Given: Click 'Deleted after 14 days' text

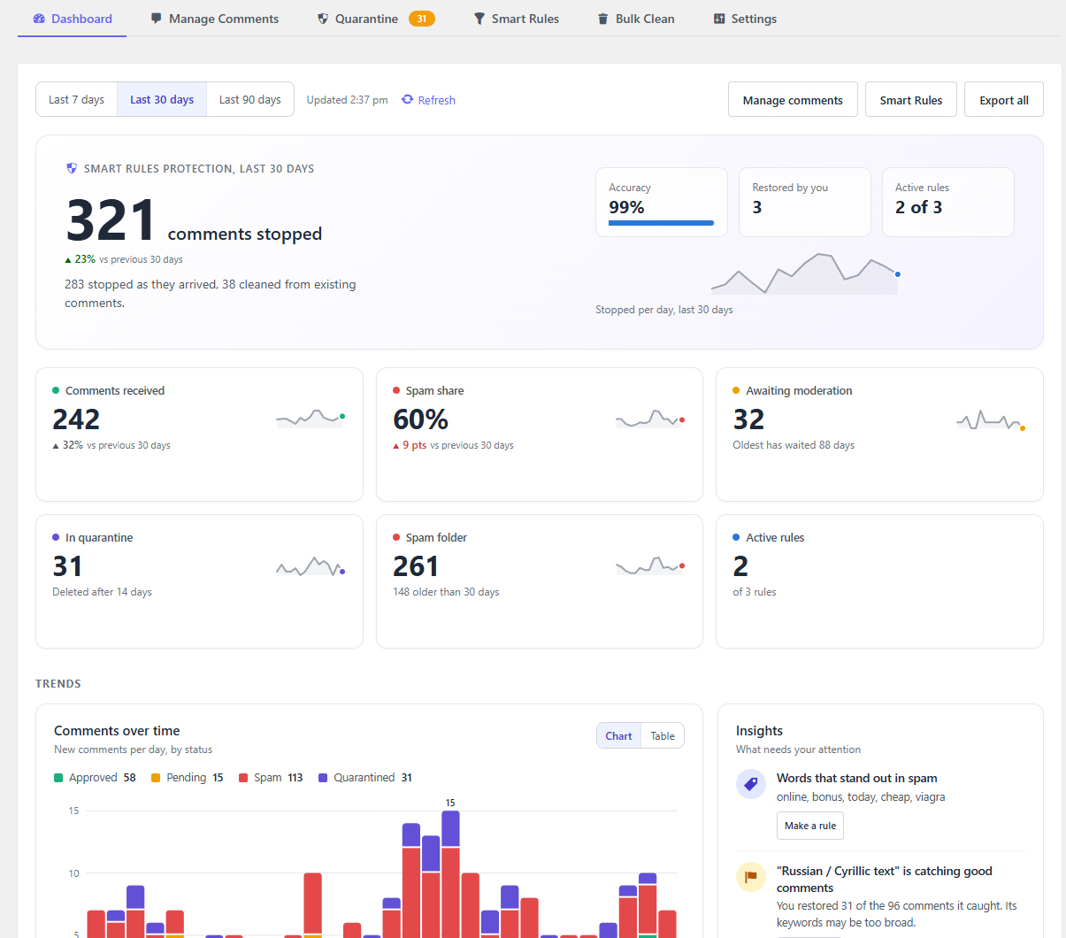Looking at the screenshot, I should tap(102, 592).
